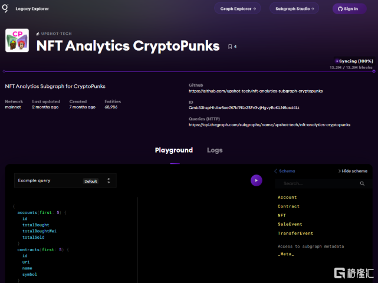Click the Syncing (100%) status indicator

354,61
